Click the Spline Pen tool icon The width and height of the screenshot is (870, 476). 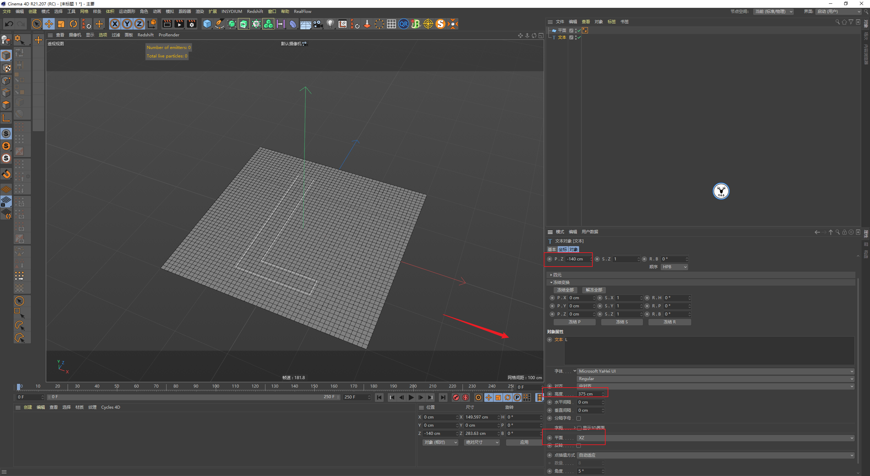(x=220, y=24)
